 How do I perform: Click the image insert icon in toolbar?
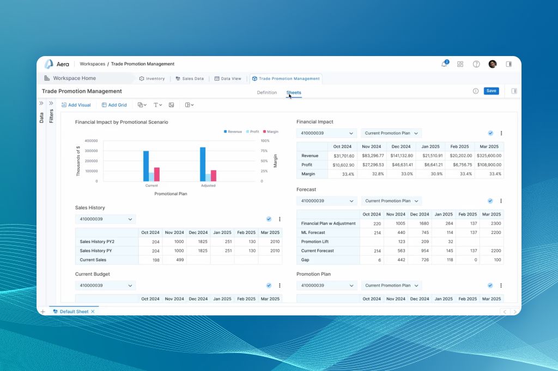pos(171,104)
